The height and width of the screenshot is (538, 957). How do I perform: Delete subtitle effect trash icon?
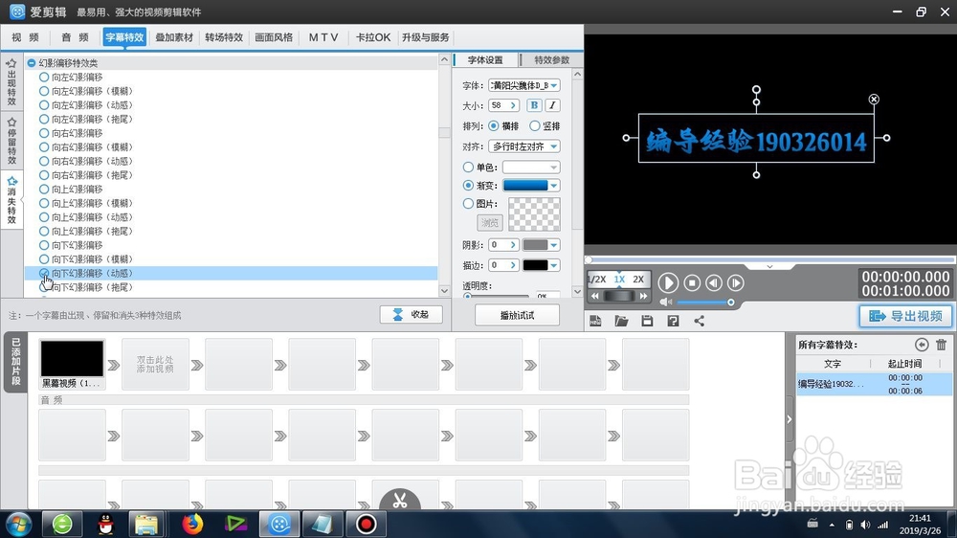[x=941, y=345]
